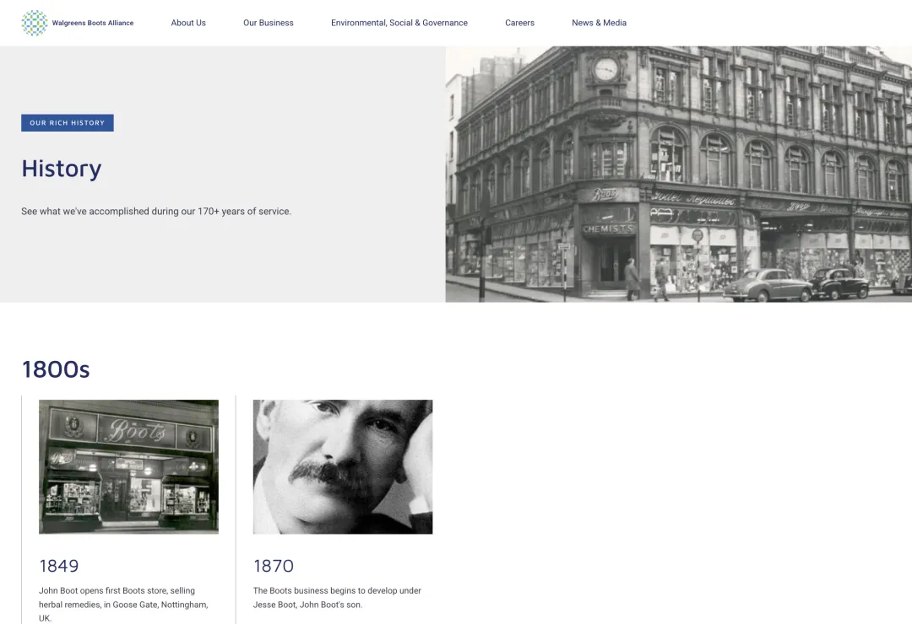Click the 170+ years of service subtitle
The height and width of the screenshot is (624, 912).
(x=156, y=212)
